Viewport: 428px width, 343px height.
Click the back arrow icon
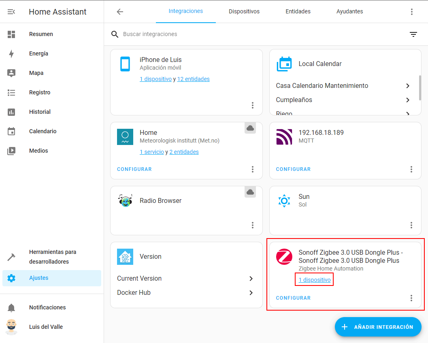point(120,12)
